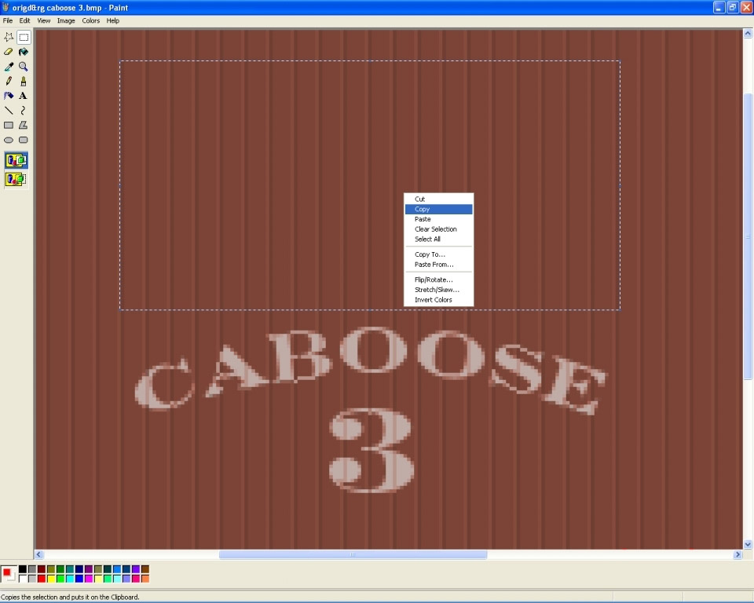Choose the Fill With Color bucket tool
Screen dimensions: 754x603
(24, 52)
